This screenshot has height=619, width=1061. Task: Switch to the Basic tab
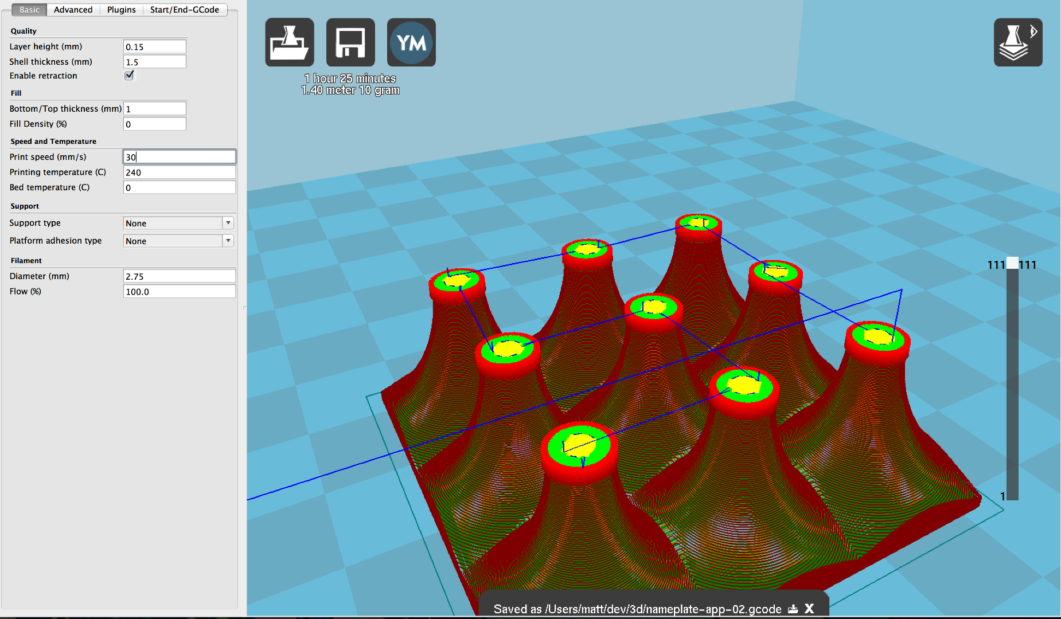(29, 10)
